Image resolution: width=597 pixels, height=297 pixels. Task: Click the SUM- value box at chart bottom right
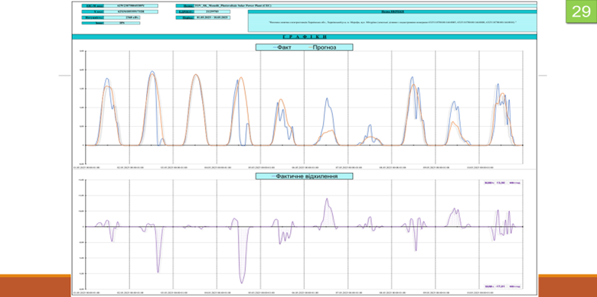click(x=502, y=286)
